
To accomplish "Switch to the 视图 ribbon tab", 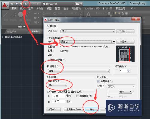I will 49,9.
